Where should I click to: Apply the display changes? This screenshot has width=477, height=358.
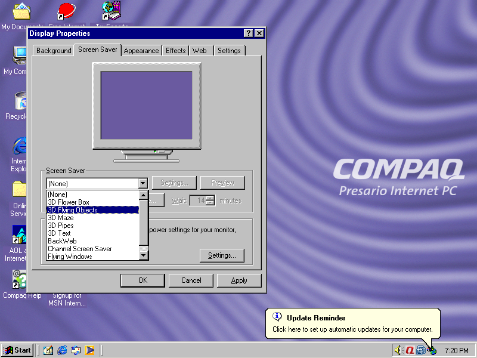tap(239, 280)
